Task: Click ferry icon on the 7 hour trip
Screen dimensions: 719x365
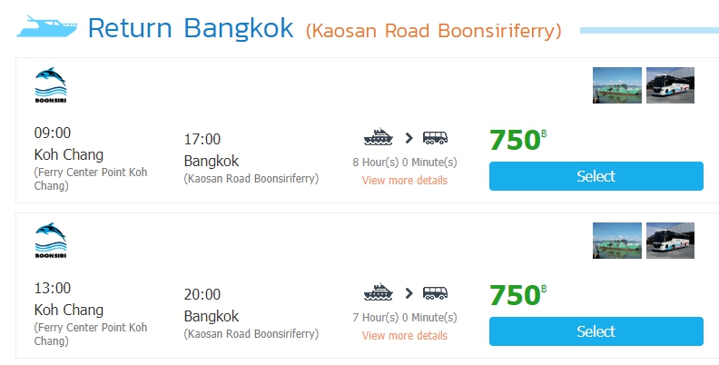Action: click(x=379, y=293)
